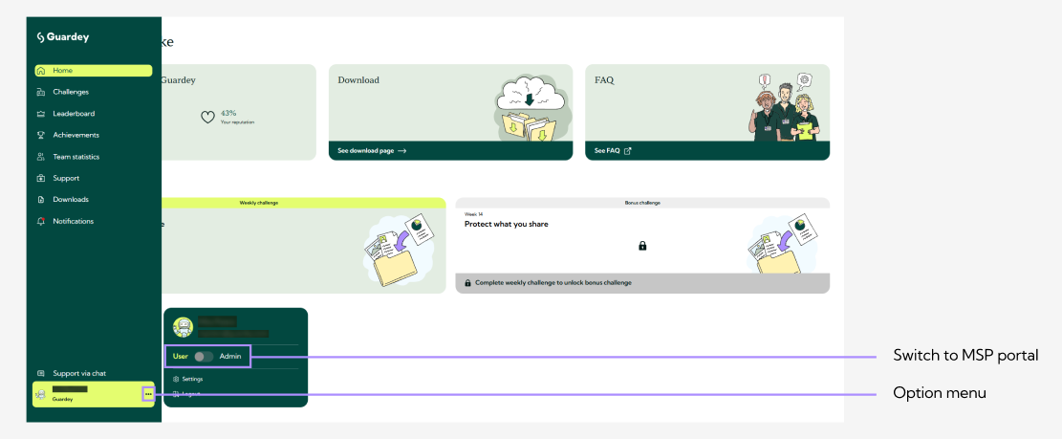Click the Achievements trophy icon

(40, 135)
